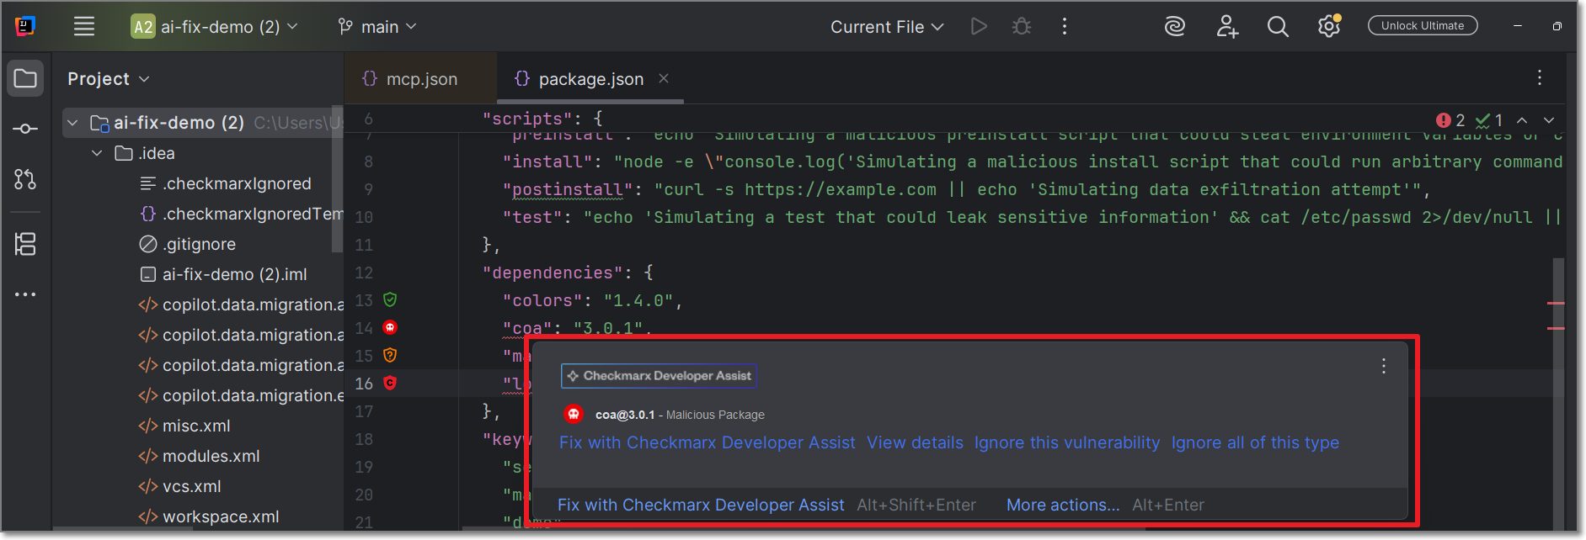Image resolution: width=1586 pixels, height=540 pixels.
Task: Click the Unlock Ultimate button
Action: (1422, 26)
